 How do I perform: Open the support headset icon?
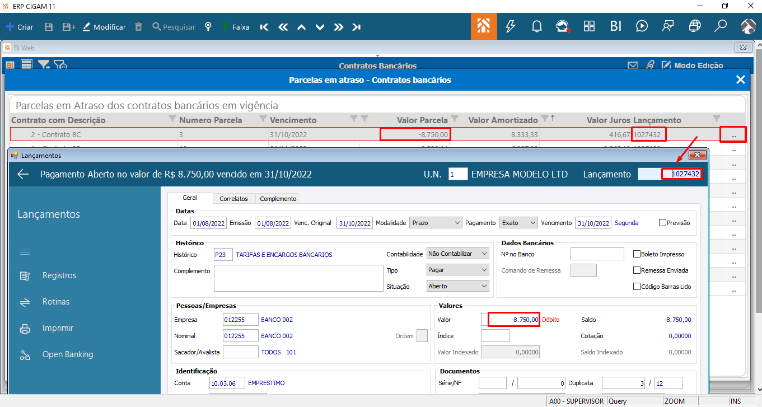pyautogui.click(x=562, y=26)
